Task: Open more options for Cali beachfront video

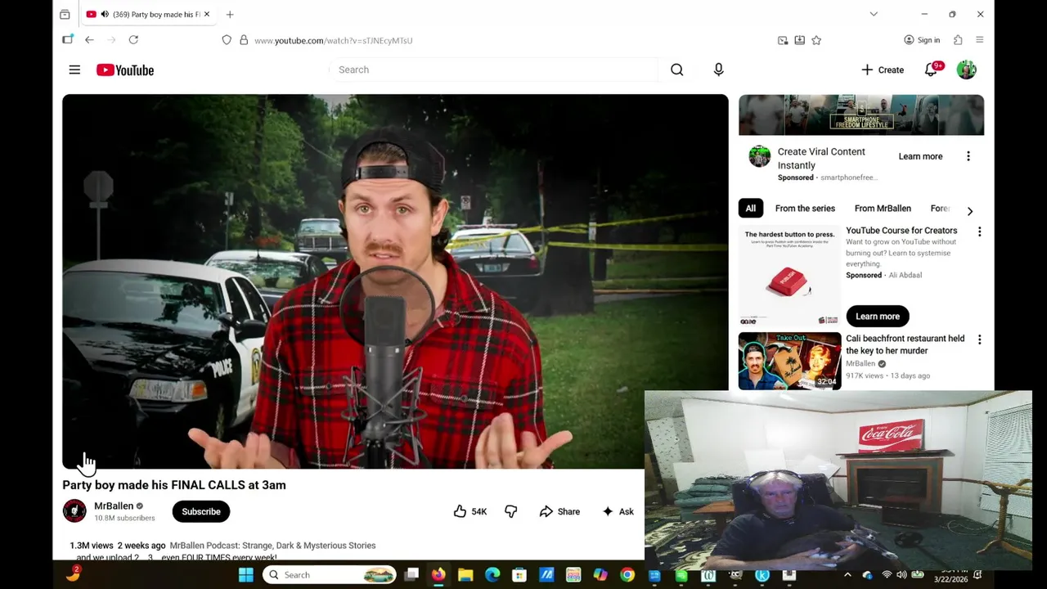Action: [979, 339]
